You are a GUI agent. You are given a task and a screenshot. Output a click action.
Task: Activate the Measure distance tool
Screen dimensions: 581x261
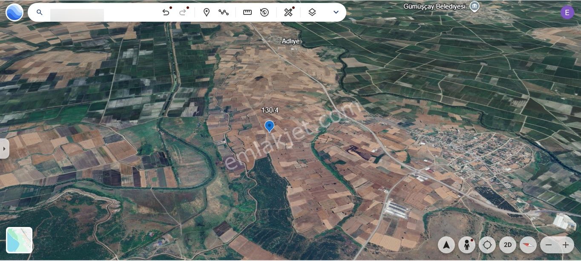(247, 12)
